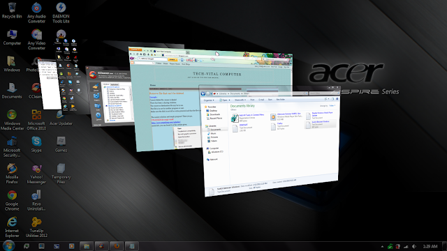The image size is (447, 251).
Task: Open the Arrange by Folder dropdown
Action: 332,106
